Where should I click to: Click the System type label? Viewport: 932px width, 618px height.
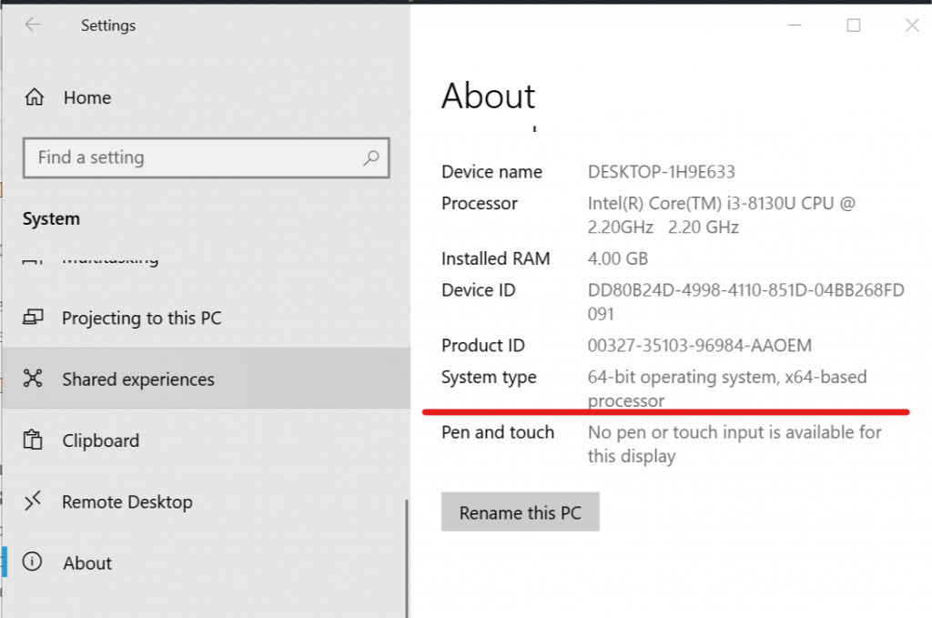[x=489, y=378]
